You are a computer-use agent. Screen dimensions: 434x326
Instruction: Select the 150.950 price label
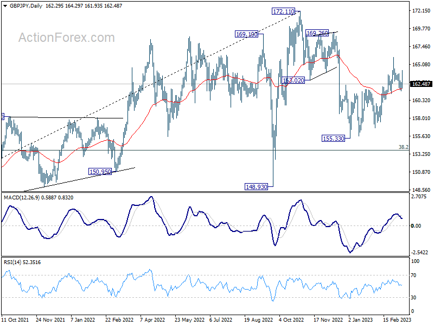tap(100, 172)
